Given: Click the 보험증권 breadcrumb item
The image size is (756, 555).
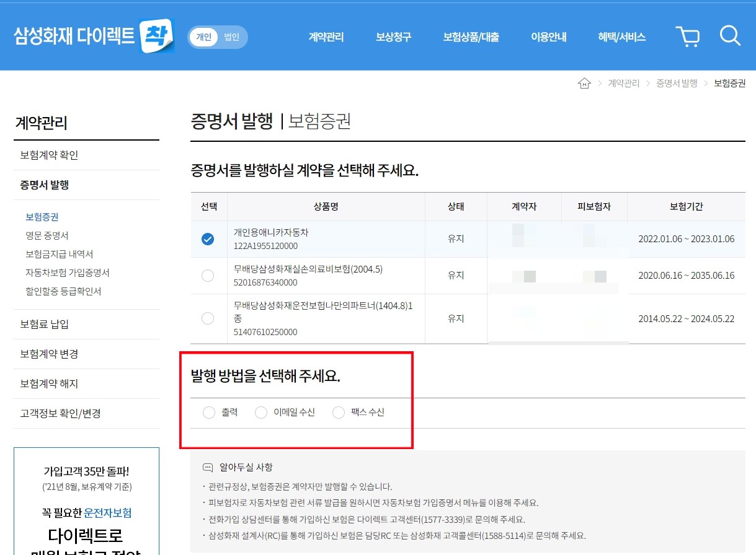Looking at the screenshot, I should point(730,83).
